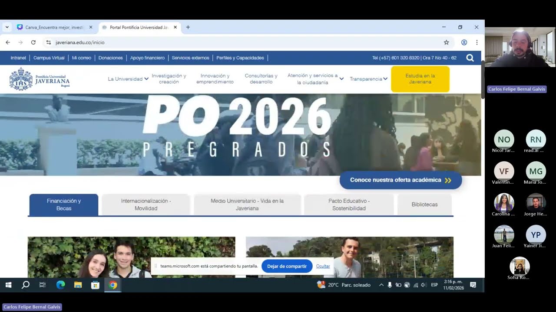
Task: Select the Bibliotecas tab
Action: [x=424, y=205]
